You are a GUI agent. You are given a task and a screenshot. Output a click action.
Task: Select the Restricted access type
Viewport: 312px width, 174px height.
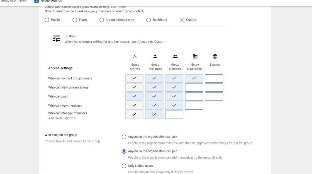pyautogui.click(x=149, y=20)
